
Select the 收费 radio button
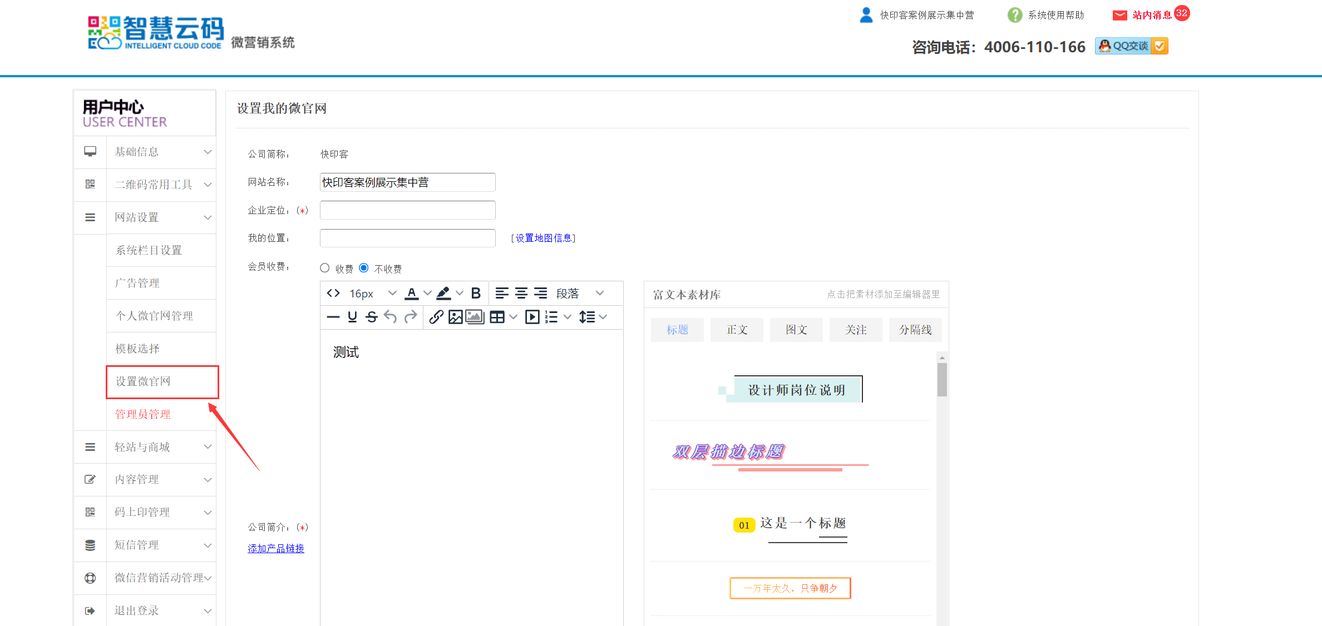click(325, 268)
